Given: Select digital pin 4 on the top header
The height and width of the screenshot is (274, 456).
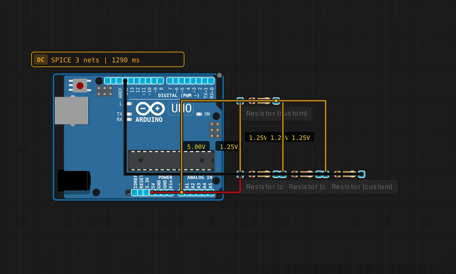Looking at the screenshot, I should [187, 81].
